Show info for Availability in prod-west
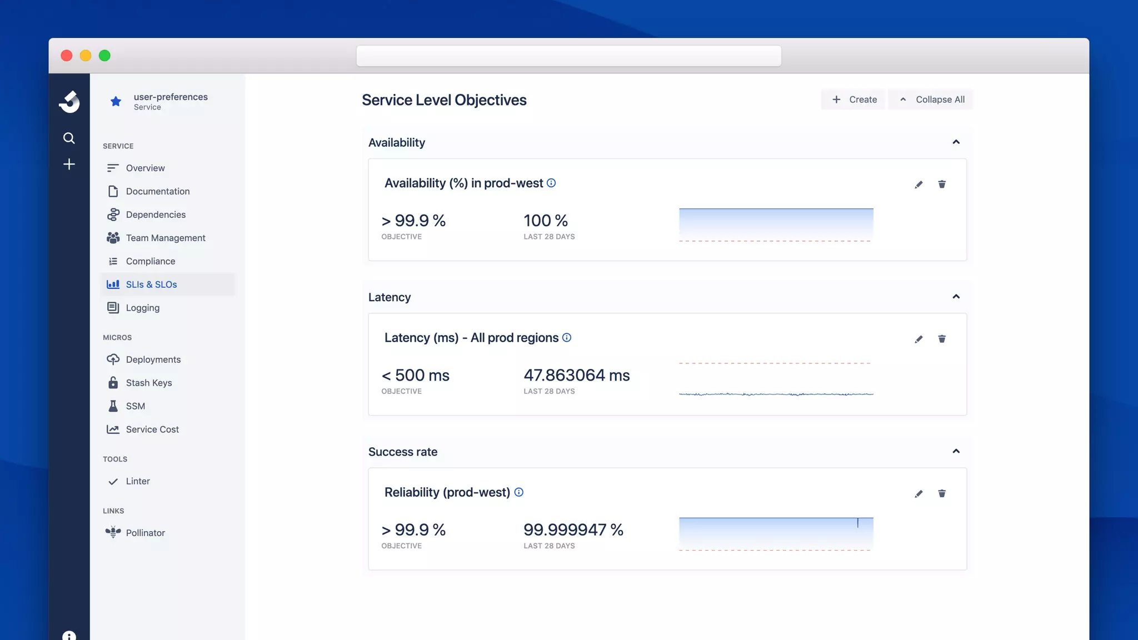The image size is (1138, 640). pos(551,183)
